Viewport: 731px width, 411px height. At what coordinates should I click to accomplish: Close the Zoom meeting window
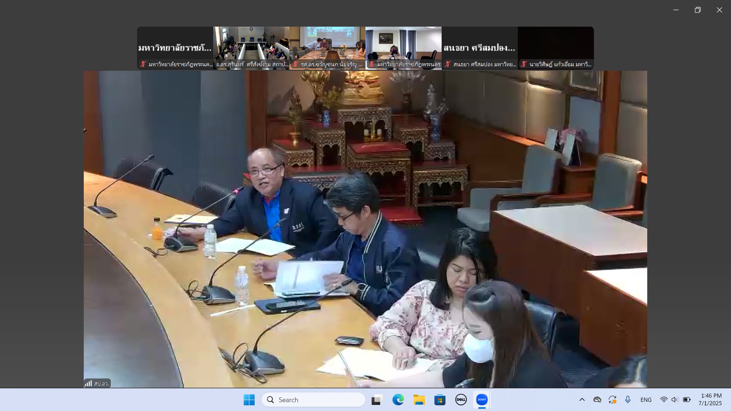click(x=719, y=10)
